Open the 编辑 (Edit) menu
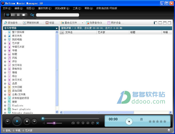The width and height of the screenshot is (175, 134). 19,8
